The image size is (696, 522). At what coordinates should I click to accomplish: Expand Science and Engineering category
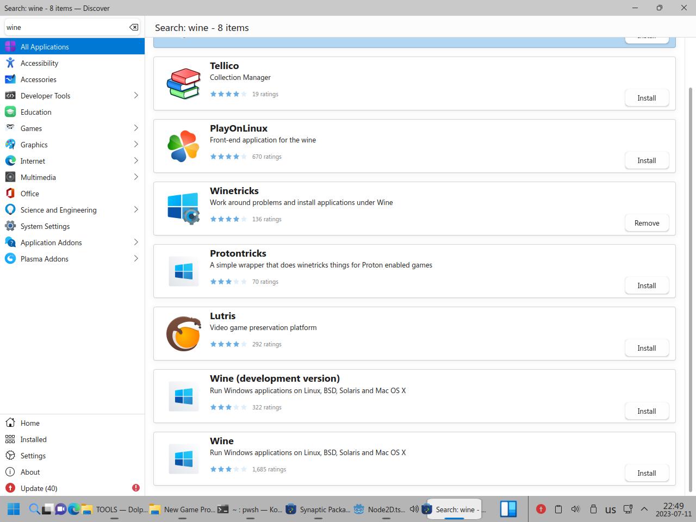click(136, 210)
